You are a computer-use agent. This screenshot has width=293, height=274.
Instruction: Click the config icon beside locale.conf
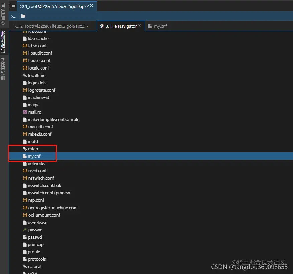[25, 68]
